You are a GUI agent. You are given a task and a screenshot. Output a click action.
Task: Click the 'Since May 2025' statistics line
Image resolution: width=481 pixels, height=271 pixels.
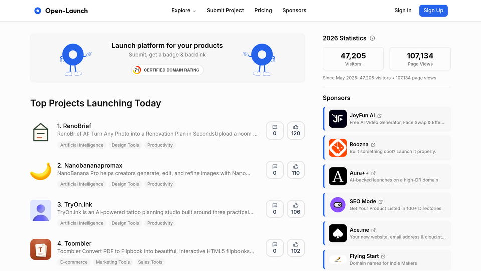point(379,78)
